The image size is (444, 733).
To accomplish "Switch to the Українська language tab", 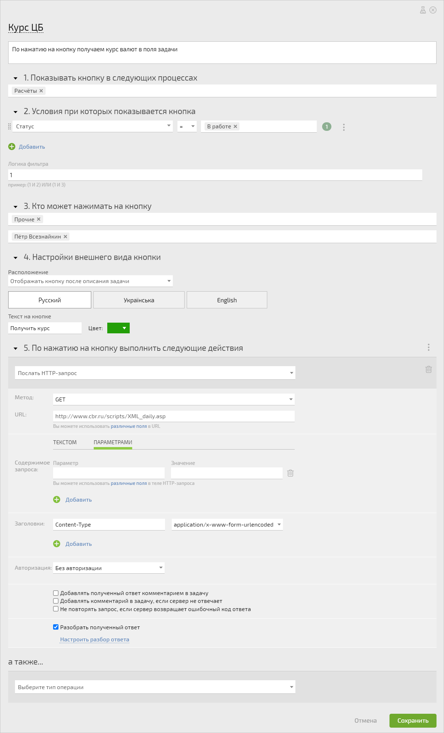I will pyautogui.click(x=139, y=300).
